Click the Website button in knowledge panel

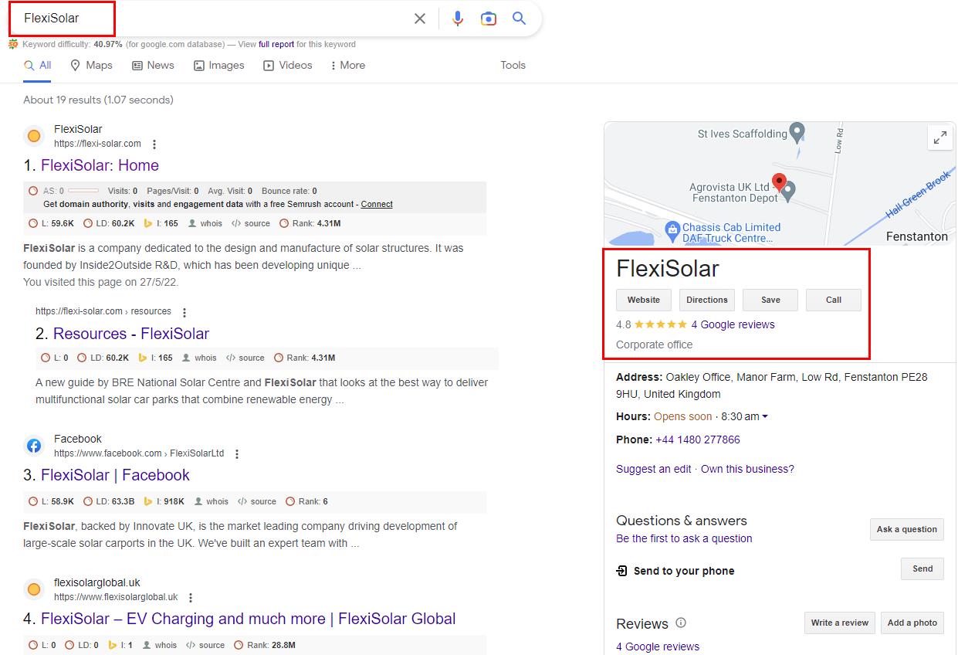[x=644, y=300]
